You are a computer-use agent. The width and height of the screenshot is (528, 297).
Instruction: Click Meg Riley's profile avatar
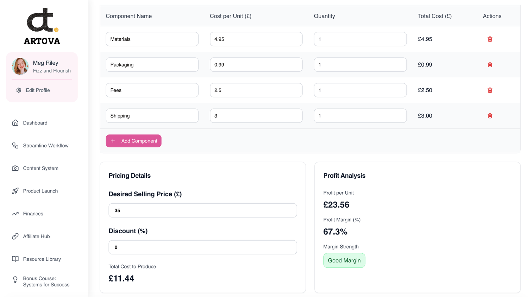[20, 67]
